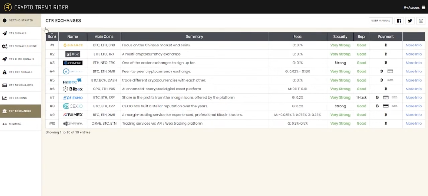Screen dimensions: 428x196
Task: Open the Facebook page icon
Action: pyautogui.click(x=399, y=21)
